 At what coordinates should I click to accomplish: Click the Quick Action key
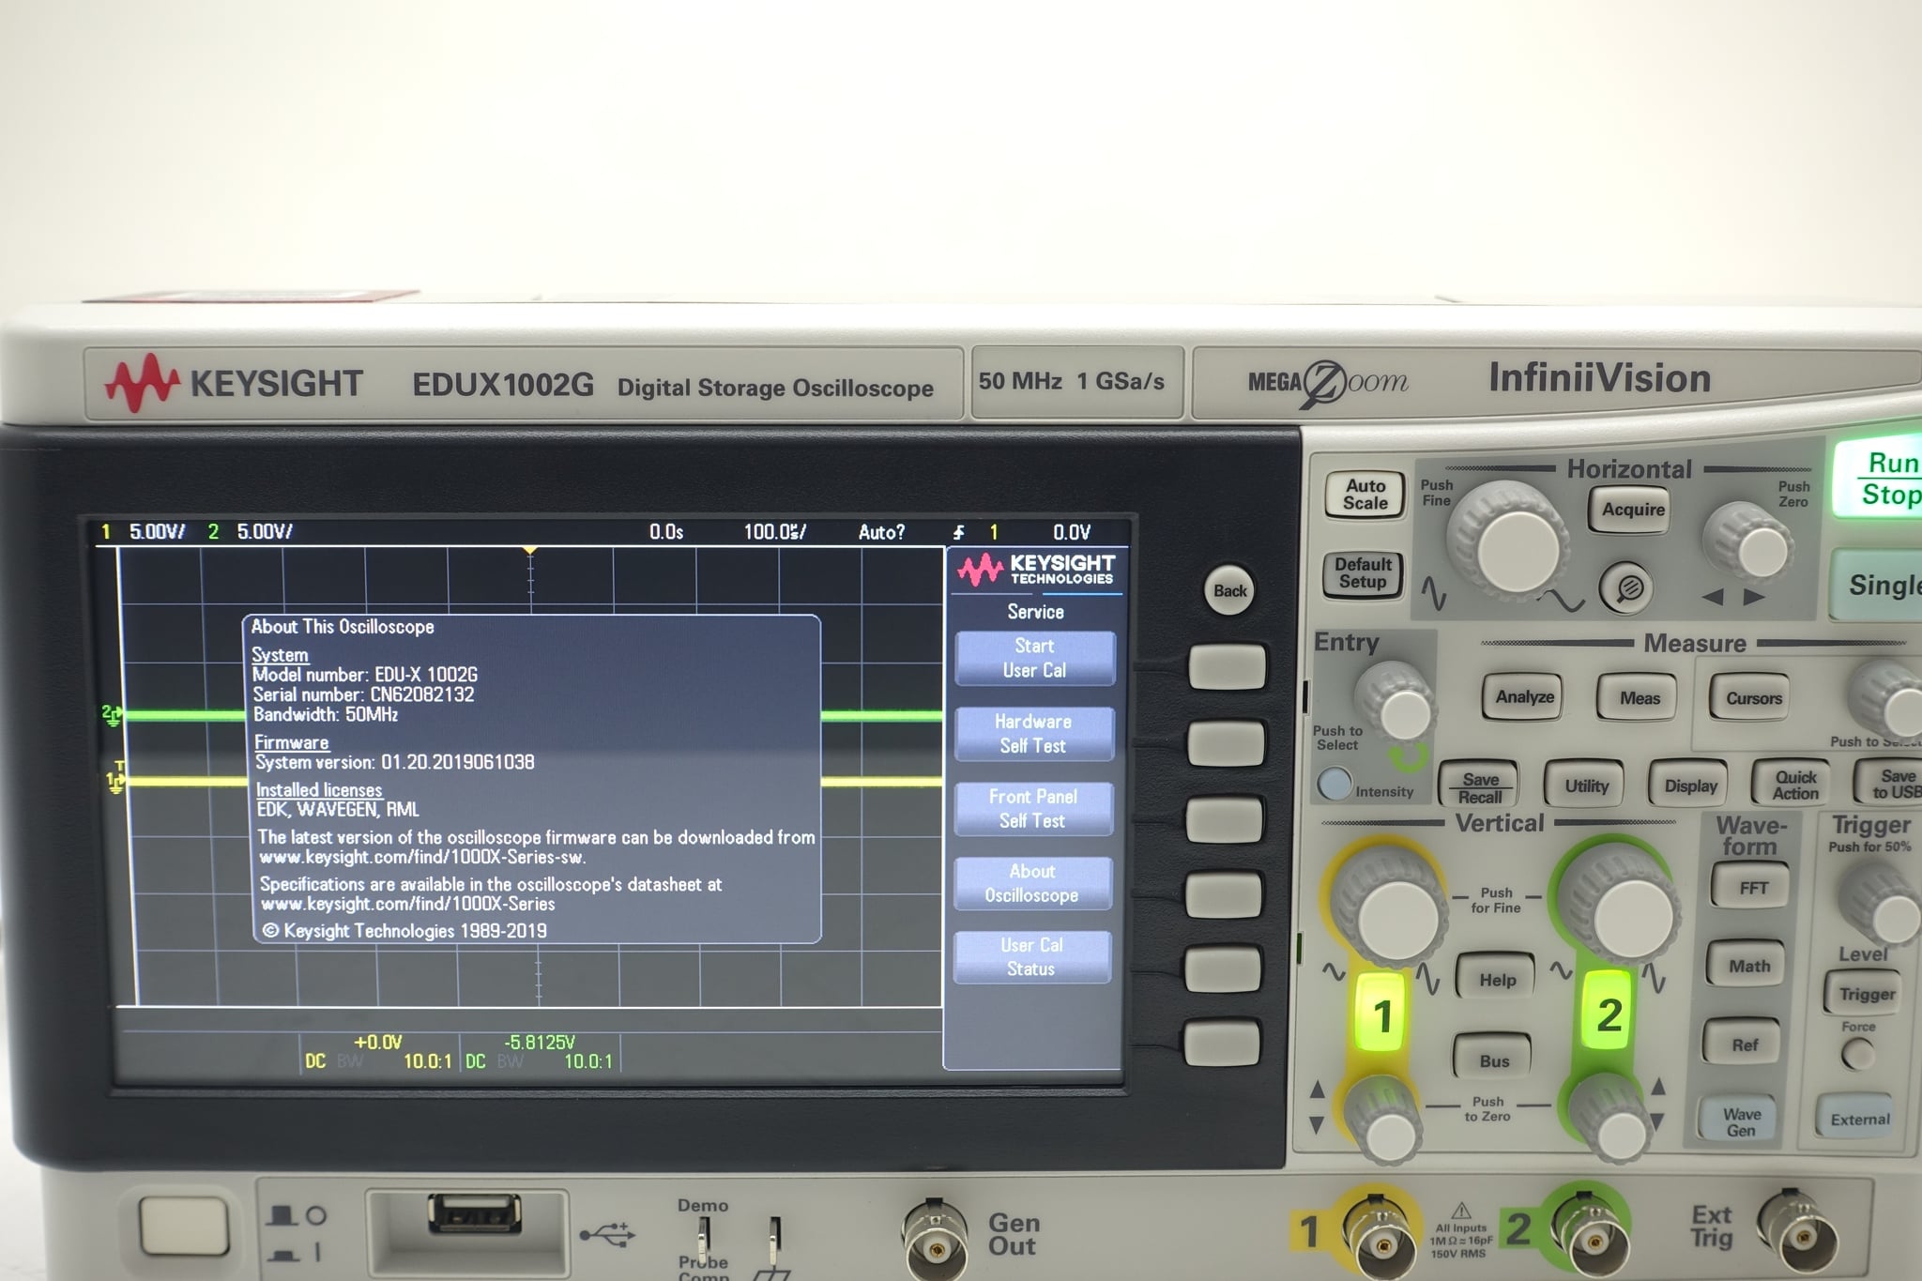pyautogui.click(x=1794, y=785)
